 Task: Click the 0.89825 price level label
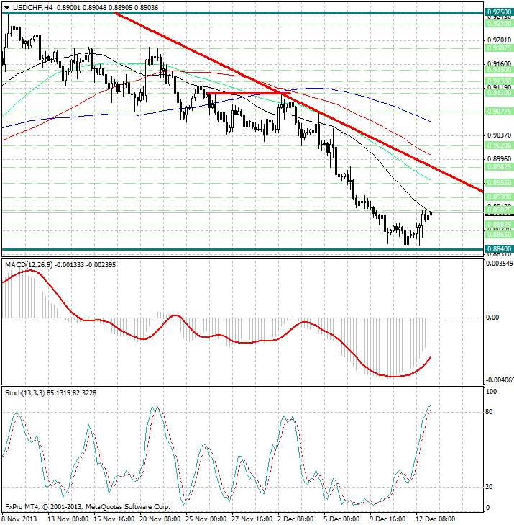pyautogui.click(x=499, y=167)
